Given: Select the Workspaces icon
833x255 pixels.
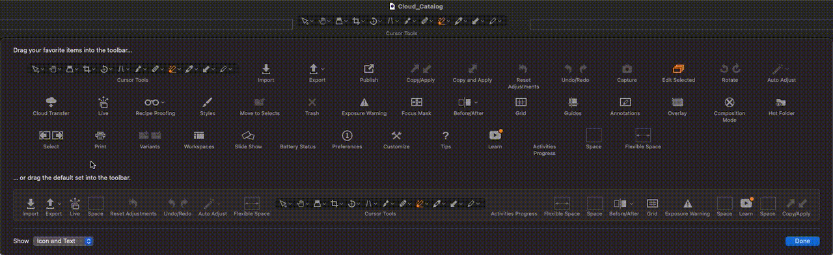Looking at the screenshot, I should click(x=199, y=135).
